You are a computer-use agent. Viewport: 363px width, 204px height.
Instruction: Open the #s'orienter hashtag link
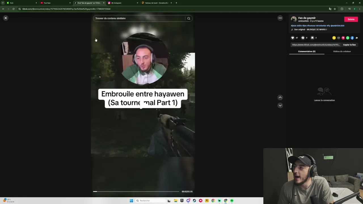pos(321,25)
